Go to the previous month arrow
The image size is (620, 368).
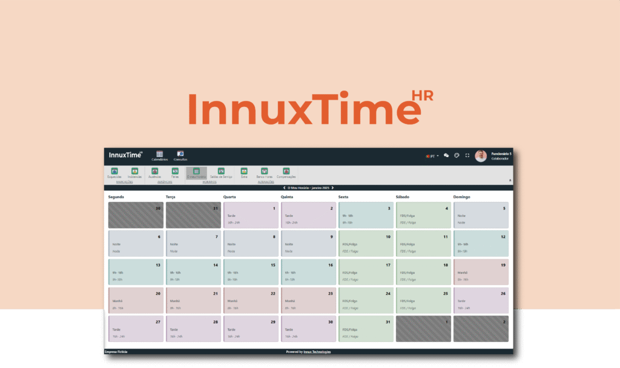[x=285, y=188]
